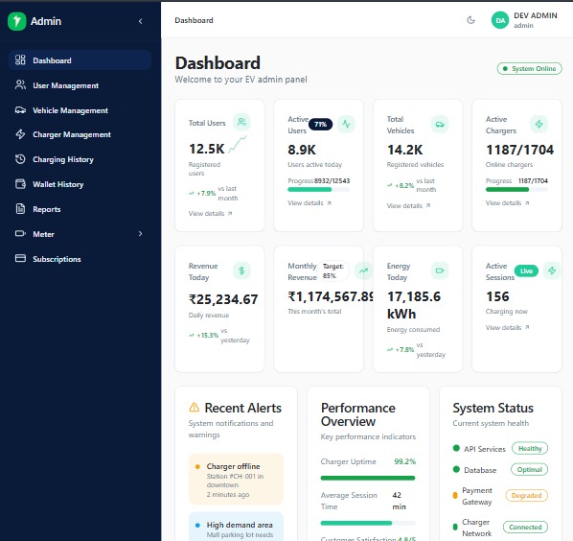
Task: Open Wallet History page
Action: tap(80, 184)
